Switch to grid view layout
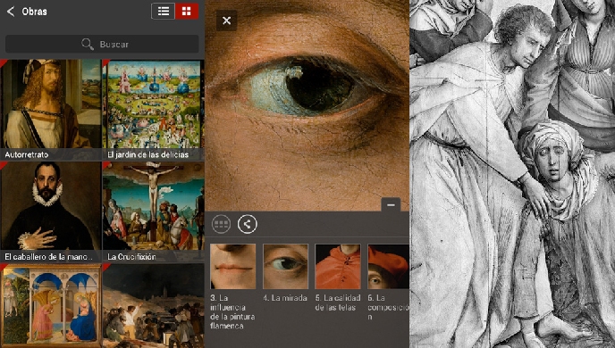Image resolution: width=615 pixels, height=348 pixels. [187, 12]
